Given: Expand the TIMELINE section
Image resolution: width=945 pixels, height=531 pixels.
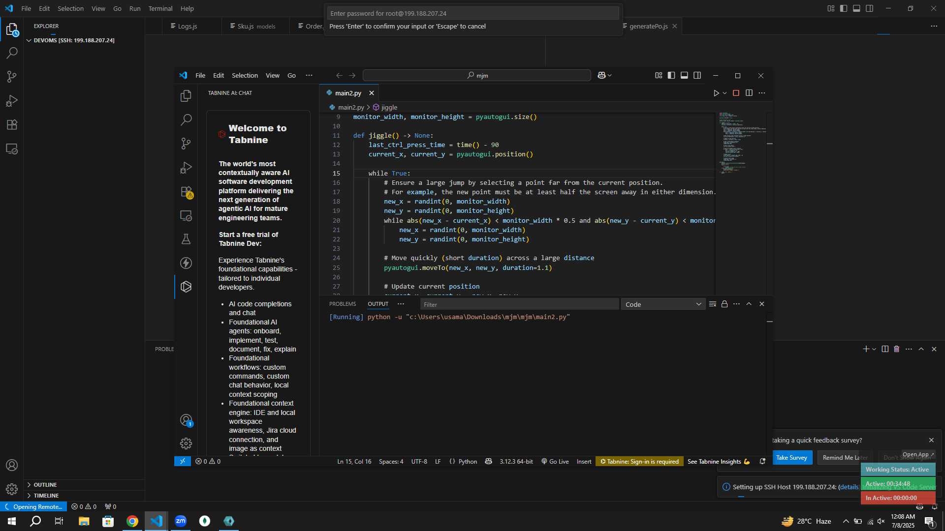Looking at the screenshot, I should point(46,496).
